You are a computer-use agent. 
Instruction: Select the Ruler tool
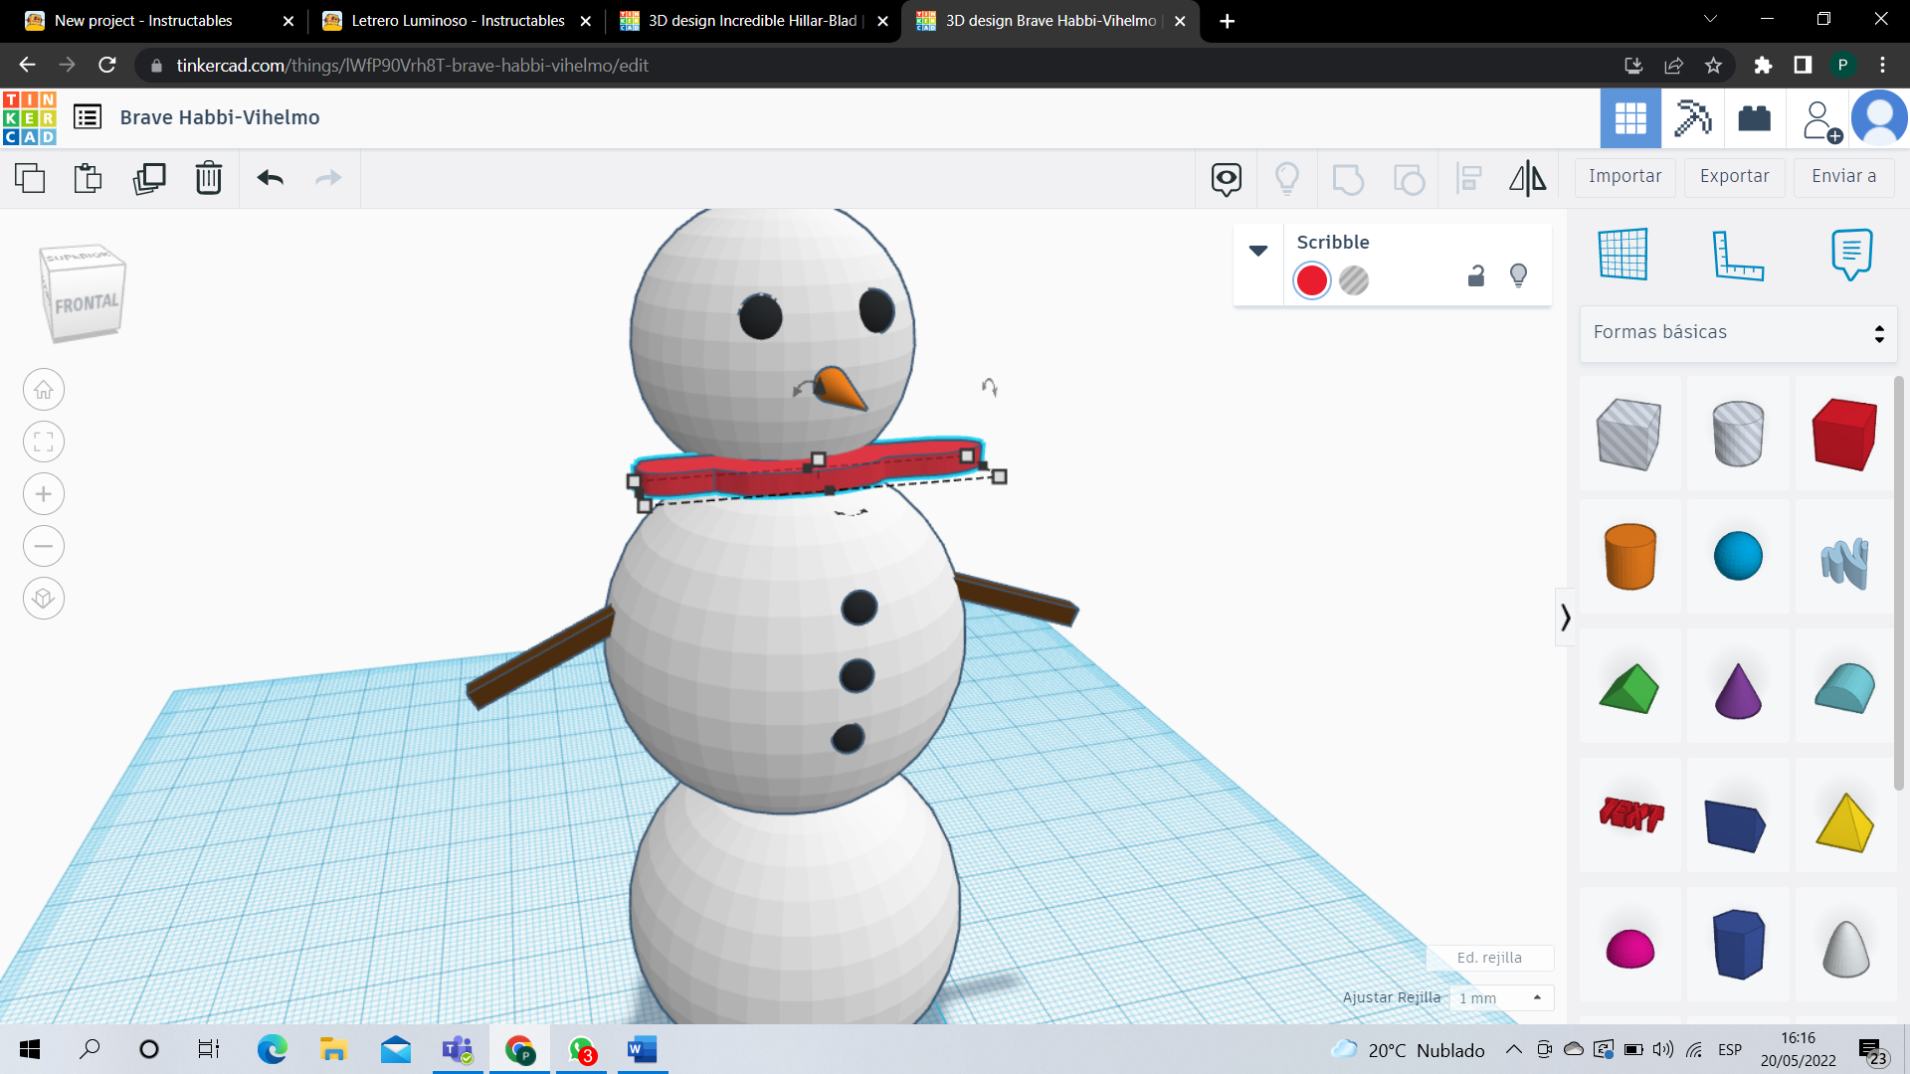[x=1738, y=255]
